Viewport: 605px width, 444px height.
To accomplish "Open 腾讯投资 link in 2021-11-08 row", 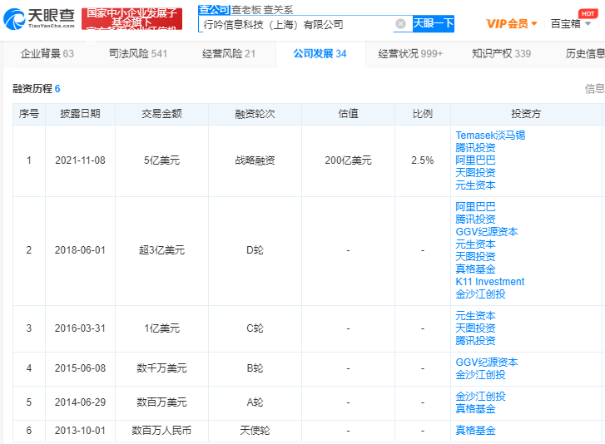I will tap(475, 148).
